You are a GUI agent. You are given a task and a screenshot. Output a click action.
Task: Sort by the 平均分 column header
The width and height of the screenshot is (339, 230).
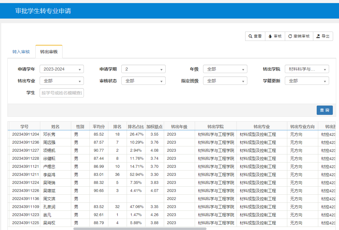pyautogui.click(x=99, y=127)
